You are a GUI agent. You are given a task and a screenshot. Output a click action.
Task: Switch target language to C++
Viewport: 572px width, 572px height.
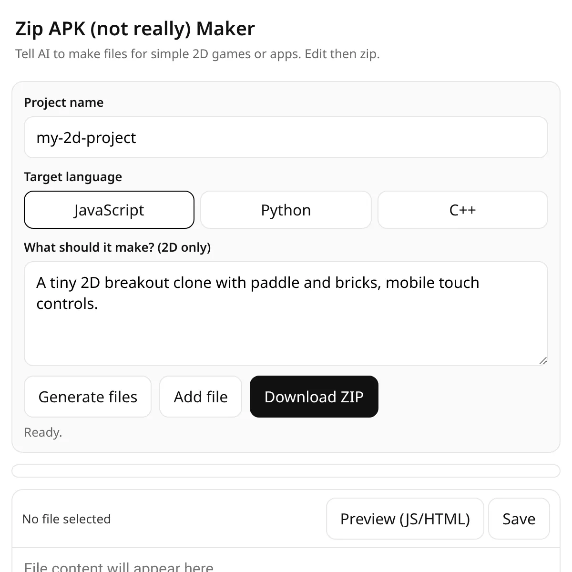click(463, 210)
